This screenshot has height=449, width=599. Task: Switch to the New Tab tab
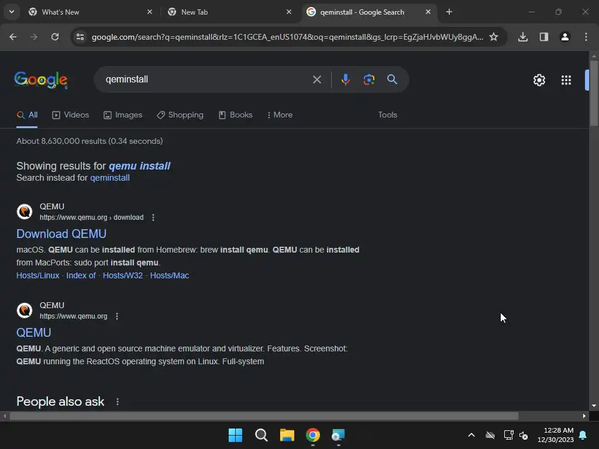tap(229, 12)
